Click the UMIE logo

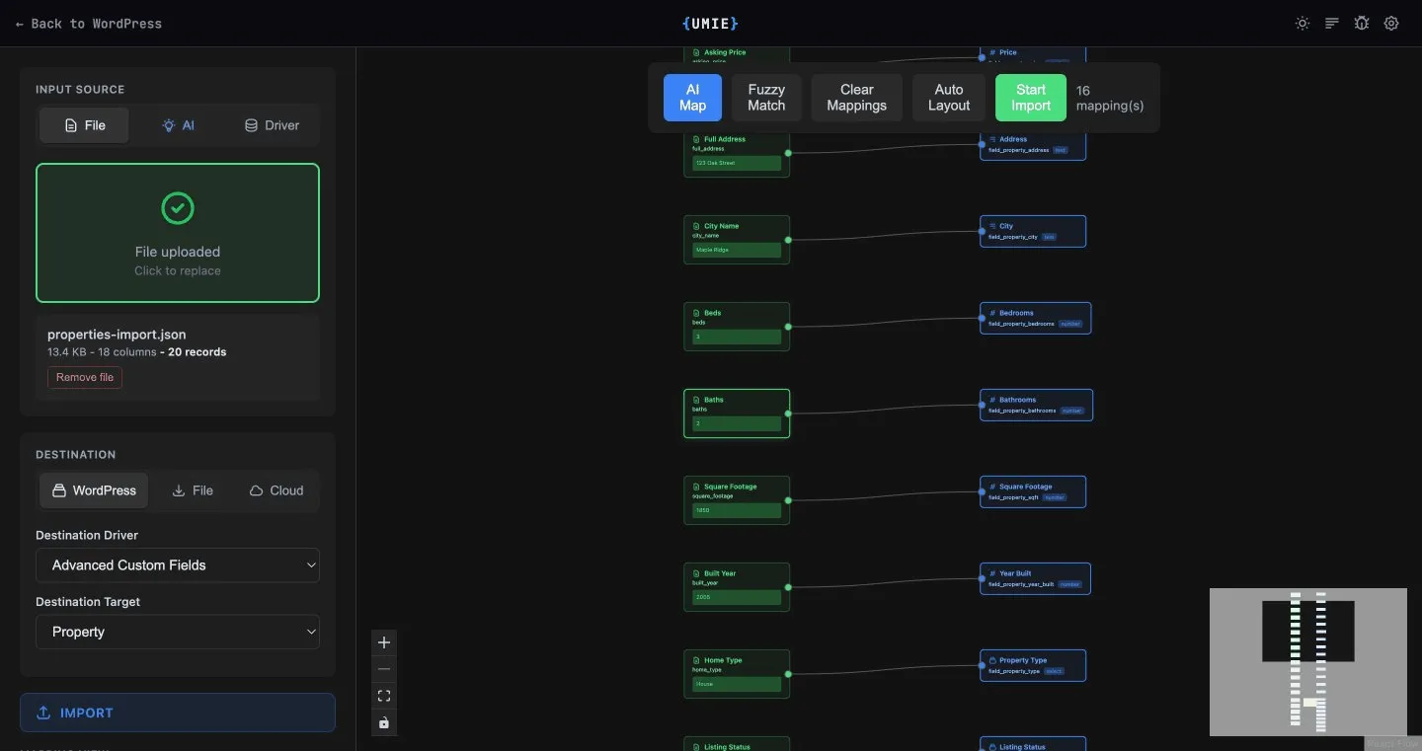coord(710,23)
